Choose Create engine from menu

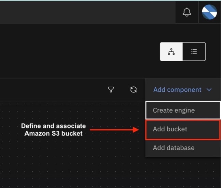[184, 110]
